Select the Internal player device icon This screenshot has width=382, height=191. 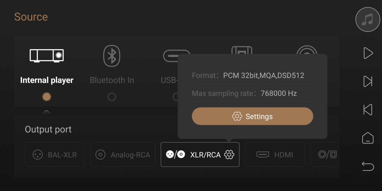coord(47,56)
